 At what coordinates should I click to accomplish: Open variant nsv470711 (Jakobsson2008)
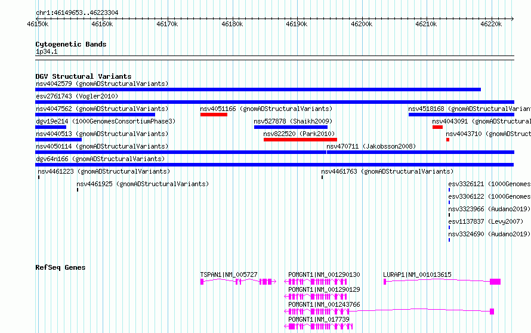click(x=371, y=146)
